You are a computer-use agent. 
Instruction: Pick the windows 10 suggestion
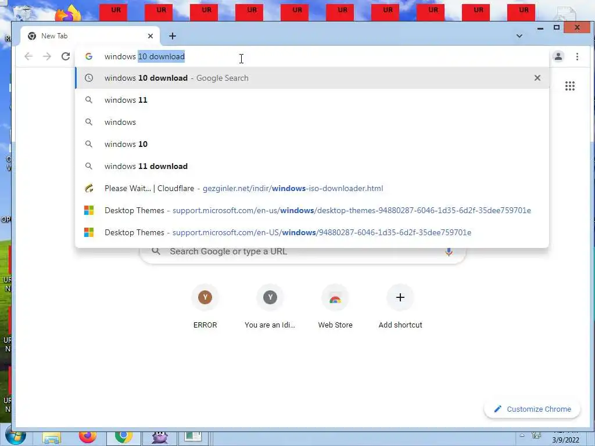312,144
